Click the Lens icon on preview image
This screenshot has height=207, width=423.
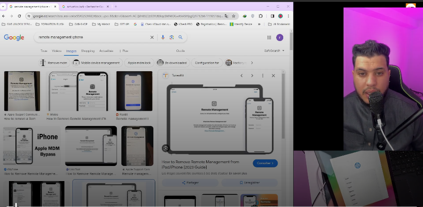[x=166, y=148]
